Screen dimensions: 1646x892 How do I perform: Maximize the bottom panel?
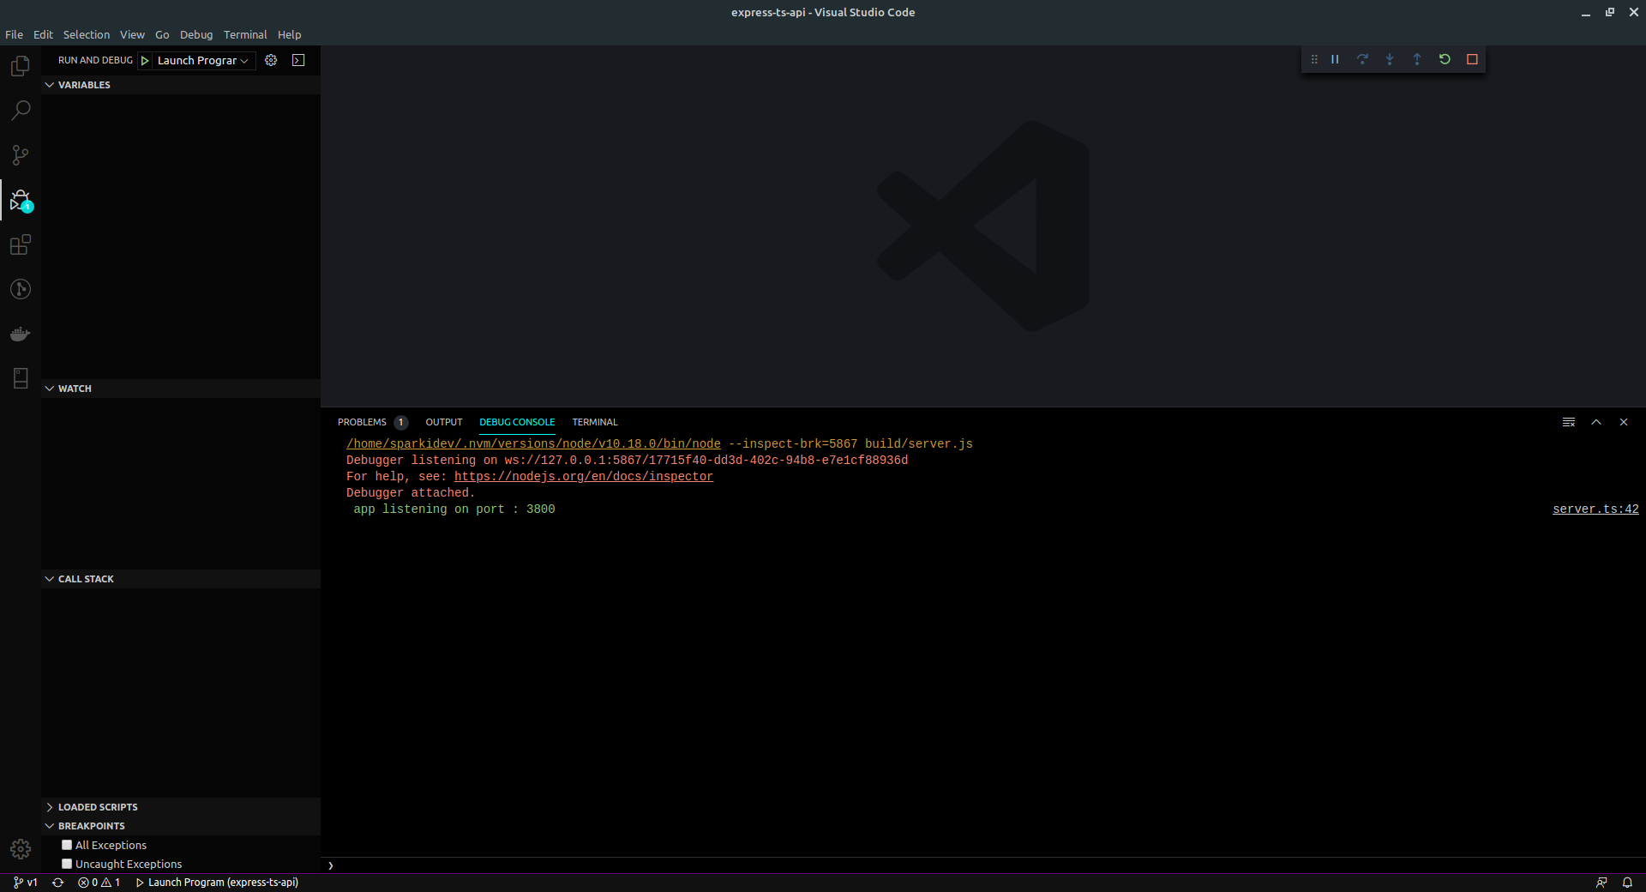(x=1596, y=422)
